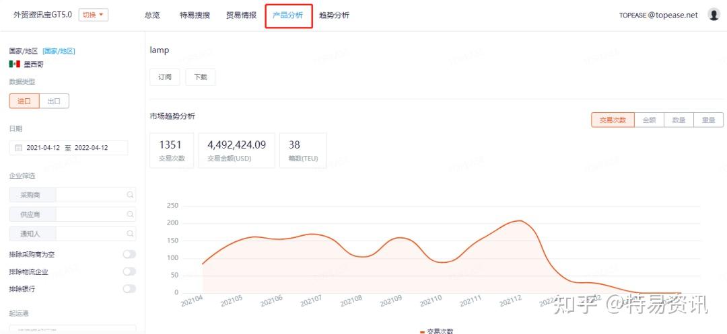Click search icon in 通知人 field
727x334 pixels.
point(131,234)
